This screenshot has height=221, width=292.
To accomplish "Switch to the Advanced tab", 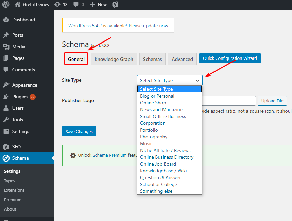I will 182,59.
